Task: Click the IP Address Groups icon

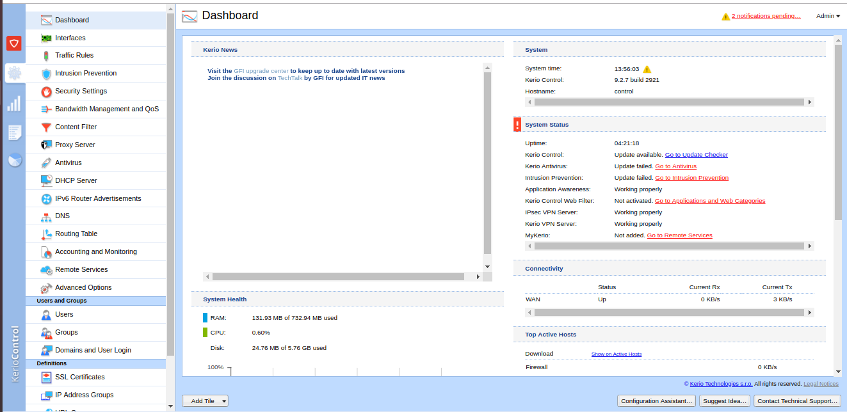Action: pos(45,395)
